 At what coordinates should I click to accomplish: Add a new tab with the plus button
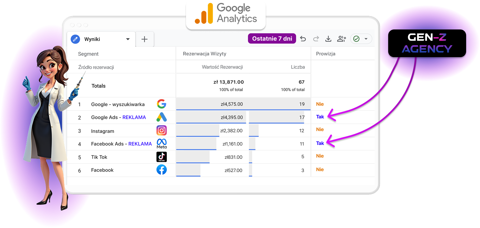pos(144,39)
